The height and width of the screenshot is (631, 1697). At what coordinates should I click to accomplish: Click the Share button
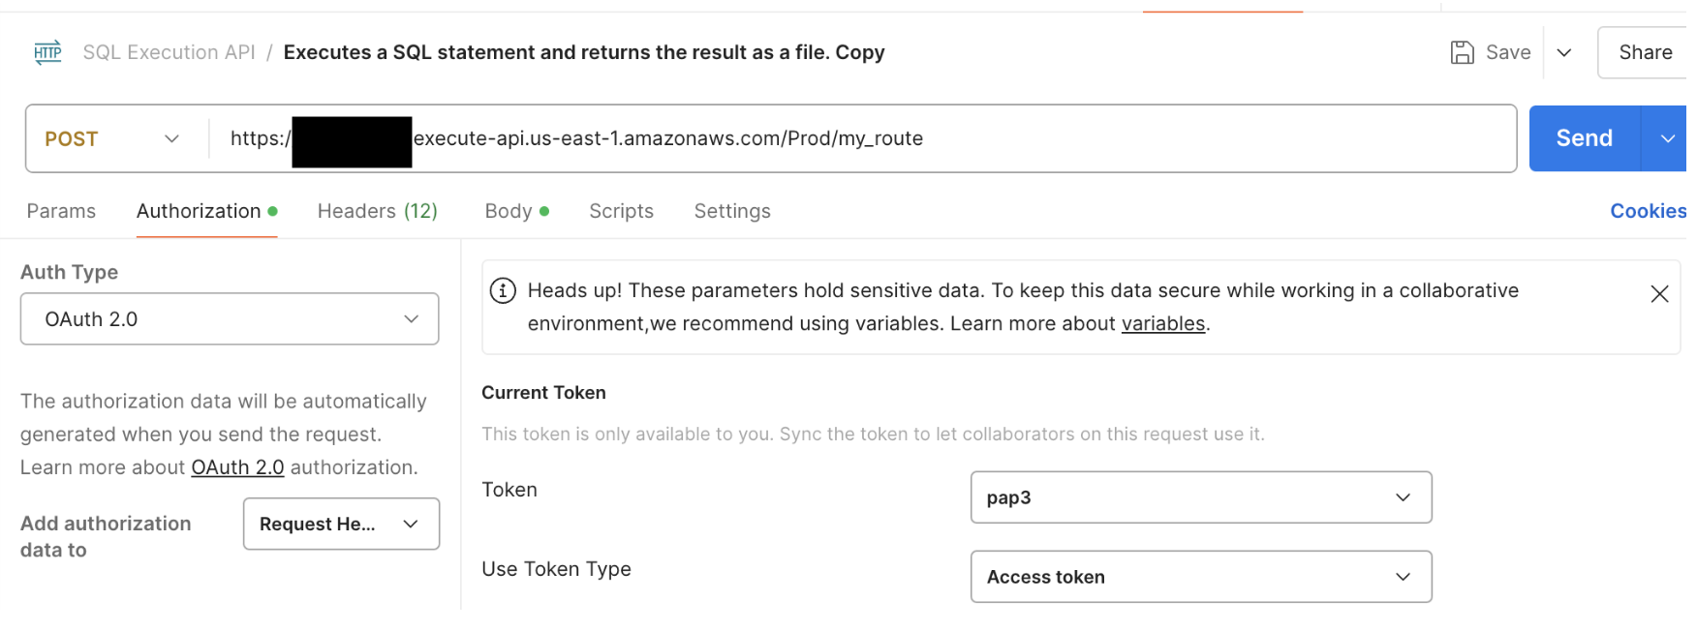click(x=1651, y=52)
